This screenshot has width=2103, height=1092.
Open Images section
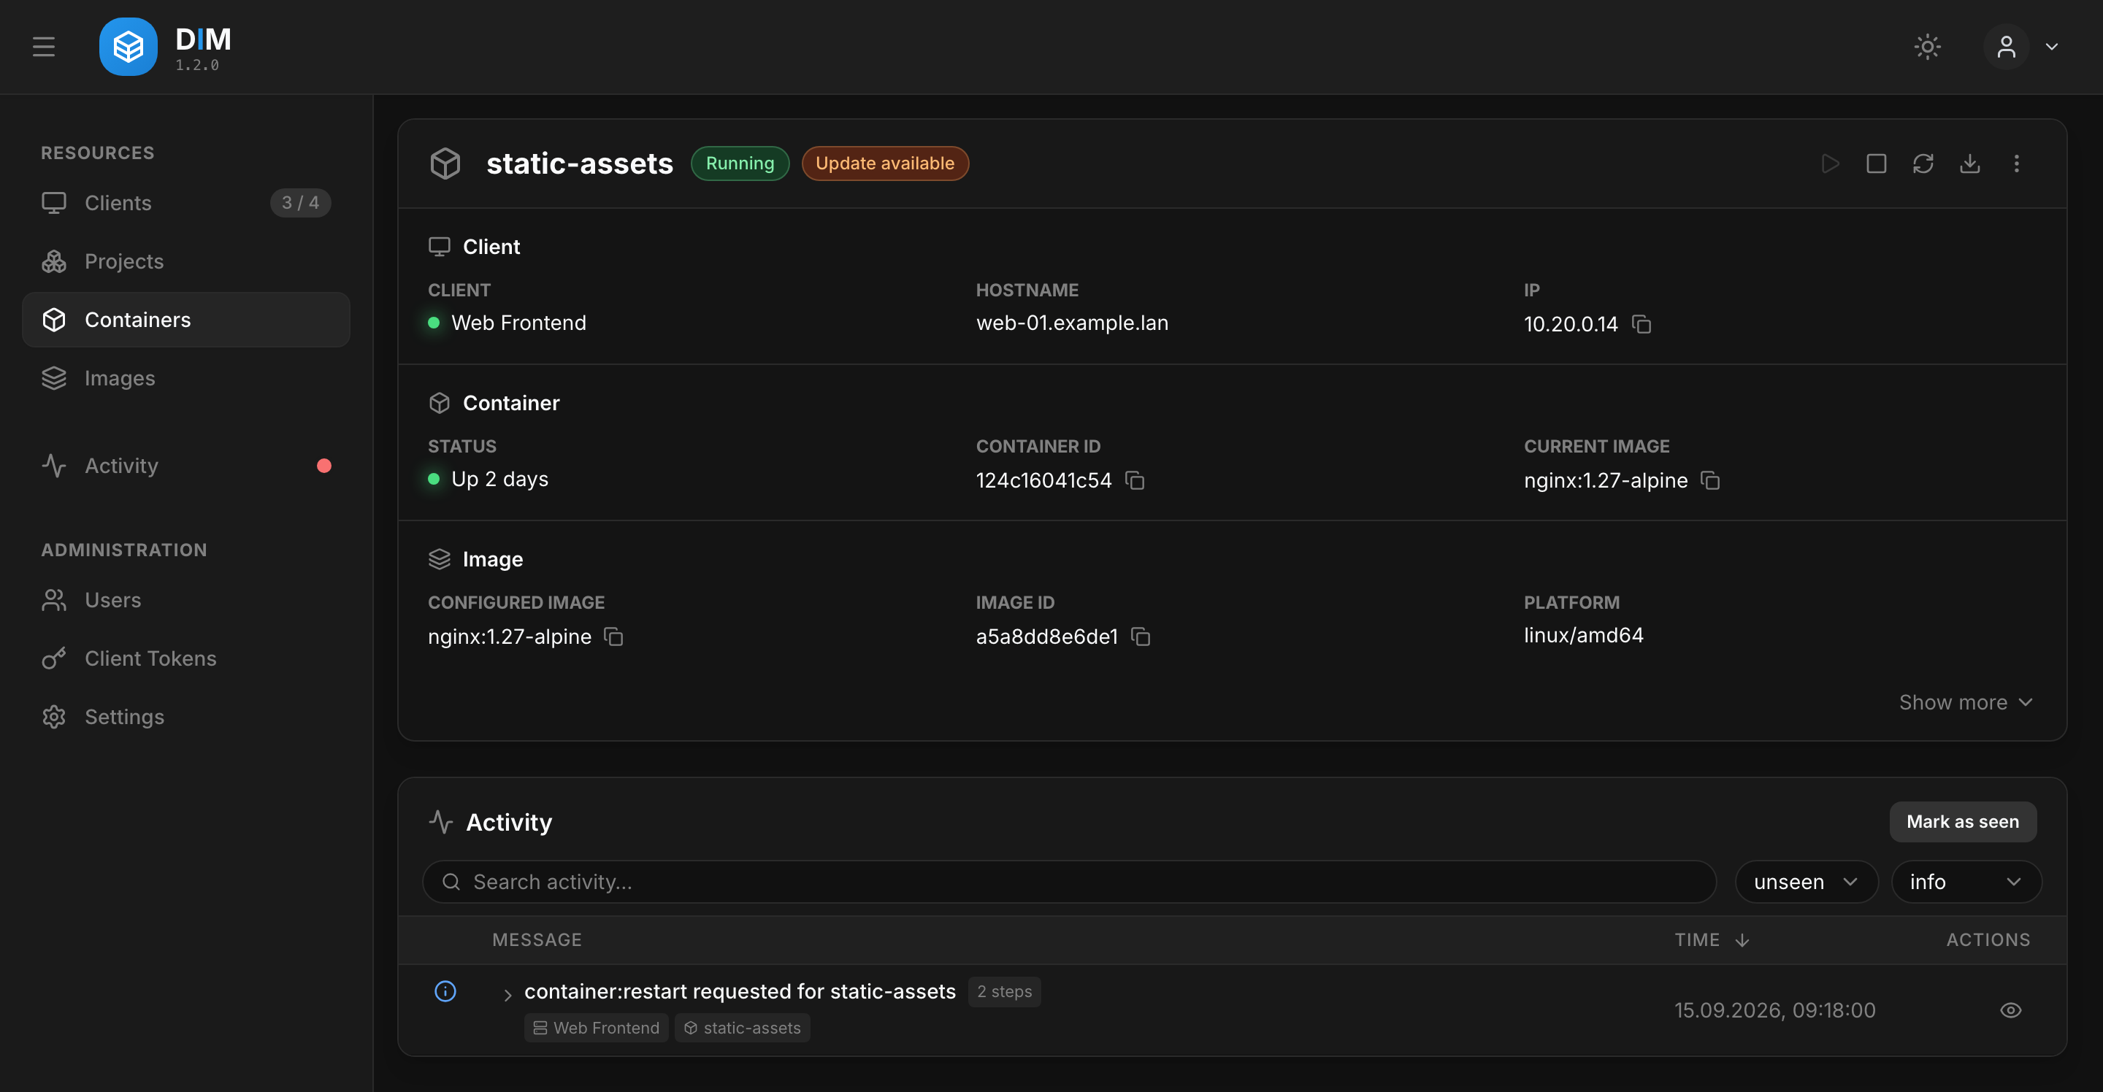click(186, 378)
